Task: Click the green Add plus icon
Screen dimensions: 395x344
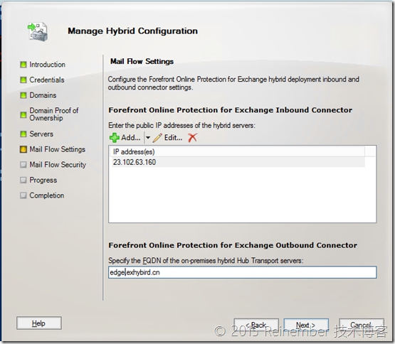Action: coord(115,138)
